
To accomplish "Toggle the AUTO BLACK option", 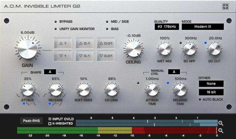I will coord(200,100).
